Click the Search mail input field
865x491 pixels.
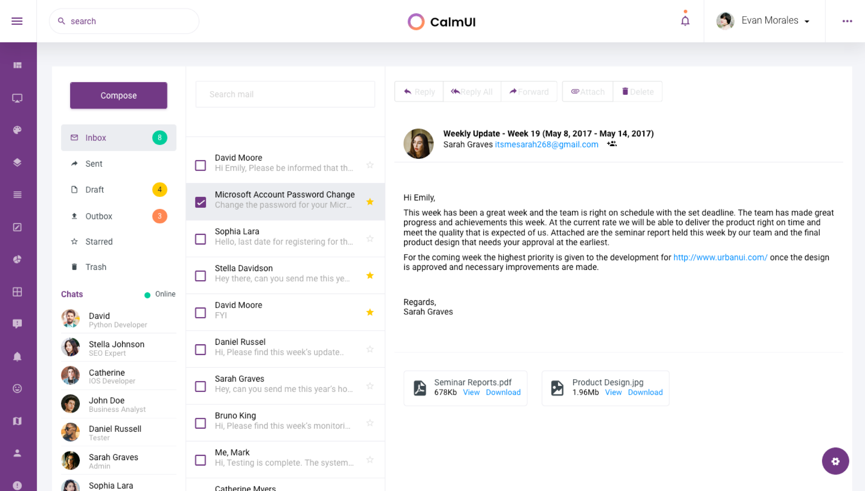[285, 94]
